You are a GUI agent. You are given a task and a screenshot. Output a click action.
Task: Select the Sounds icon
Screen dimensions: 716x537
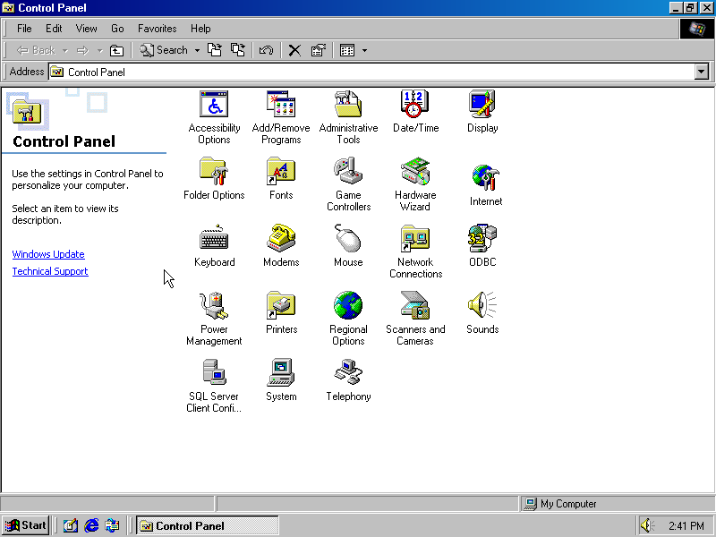[x=482, y=306]
